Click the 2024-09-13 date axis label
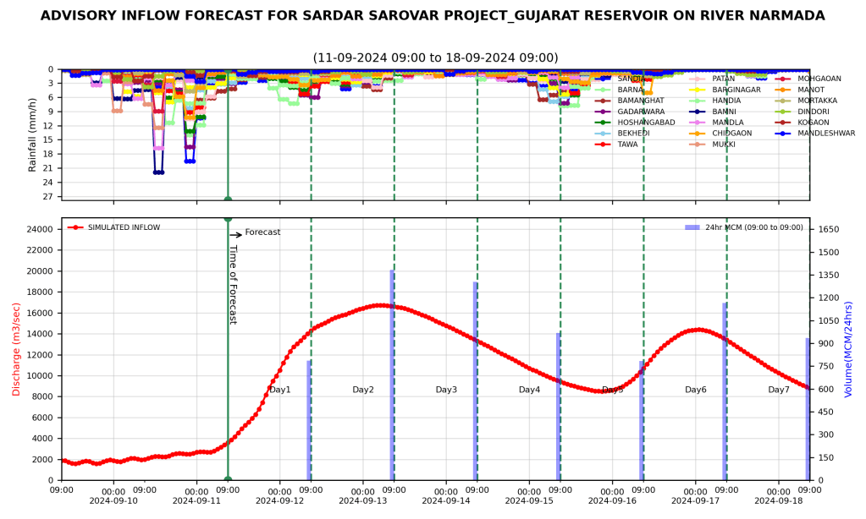The image size is (866, 519). coord(362,500)
